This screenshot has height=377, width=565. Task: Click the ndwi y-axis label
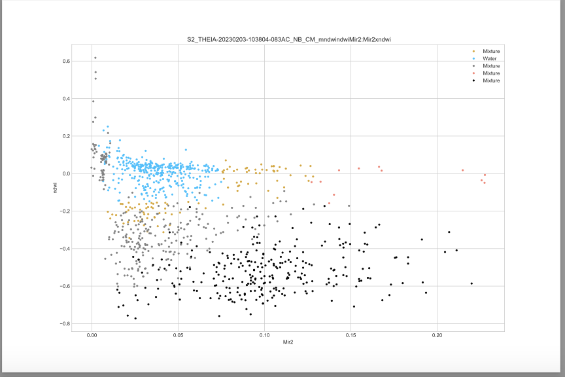(55, 188)
